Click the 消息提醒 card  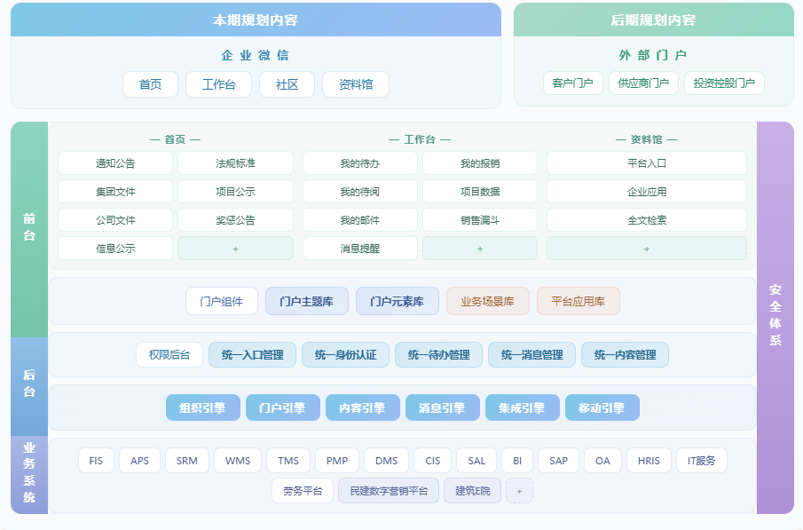[x=360, y=249]
